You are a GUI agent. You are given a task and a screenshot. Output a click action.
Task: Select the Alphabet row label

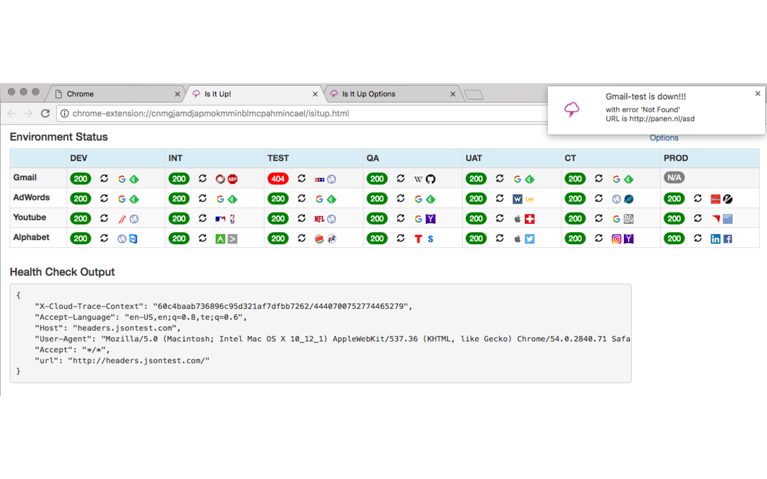pyautogui.click(x=31, y=237)
